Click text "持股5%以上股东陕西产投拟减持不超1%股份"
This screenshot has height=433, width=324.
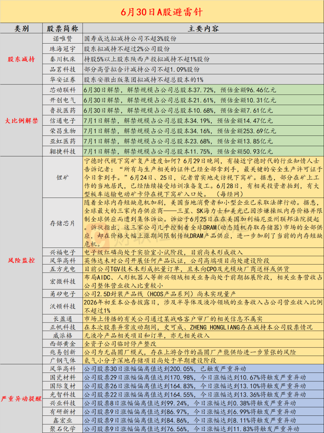coord(147,59)
